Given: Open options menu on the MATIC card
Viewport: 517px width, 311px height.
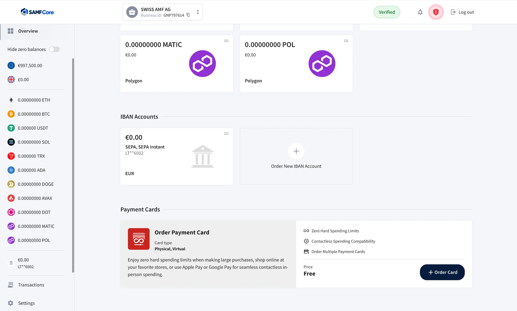Looking at the screenshot, I should [x=226, y=41].
